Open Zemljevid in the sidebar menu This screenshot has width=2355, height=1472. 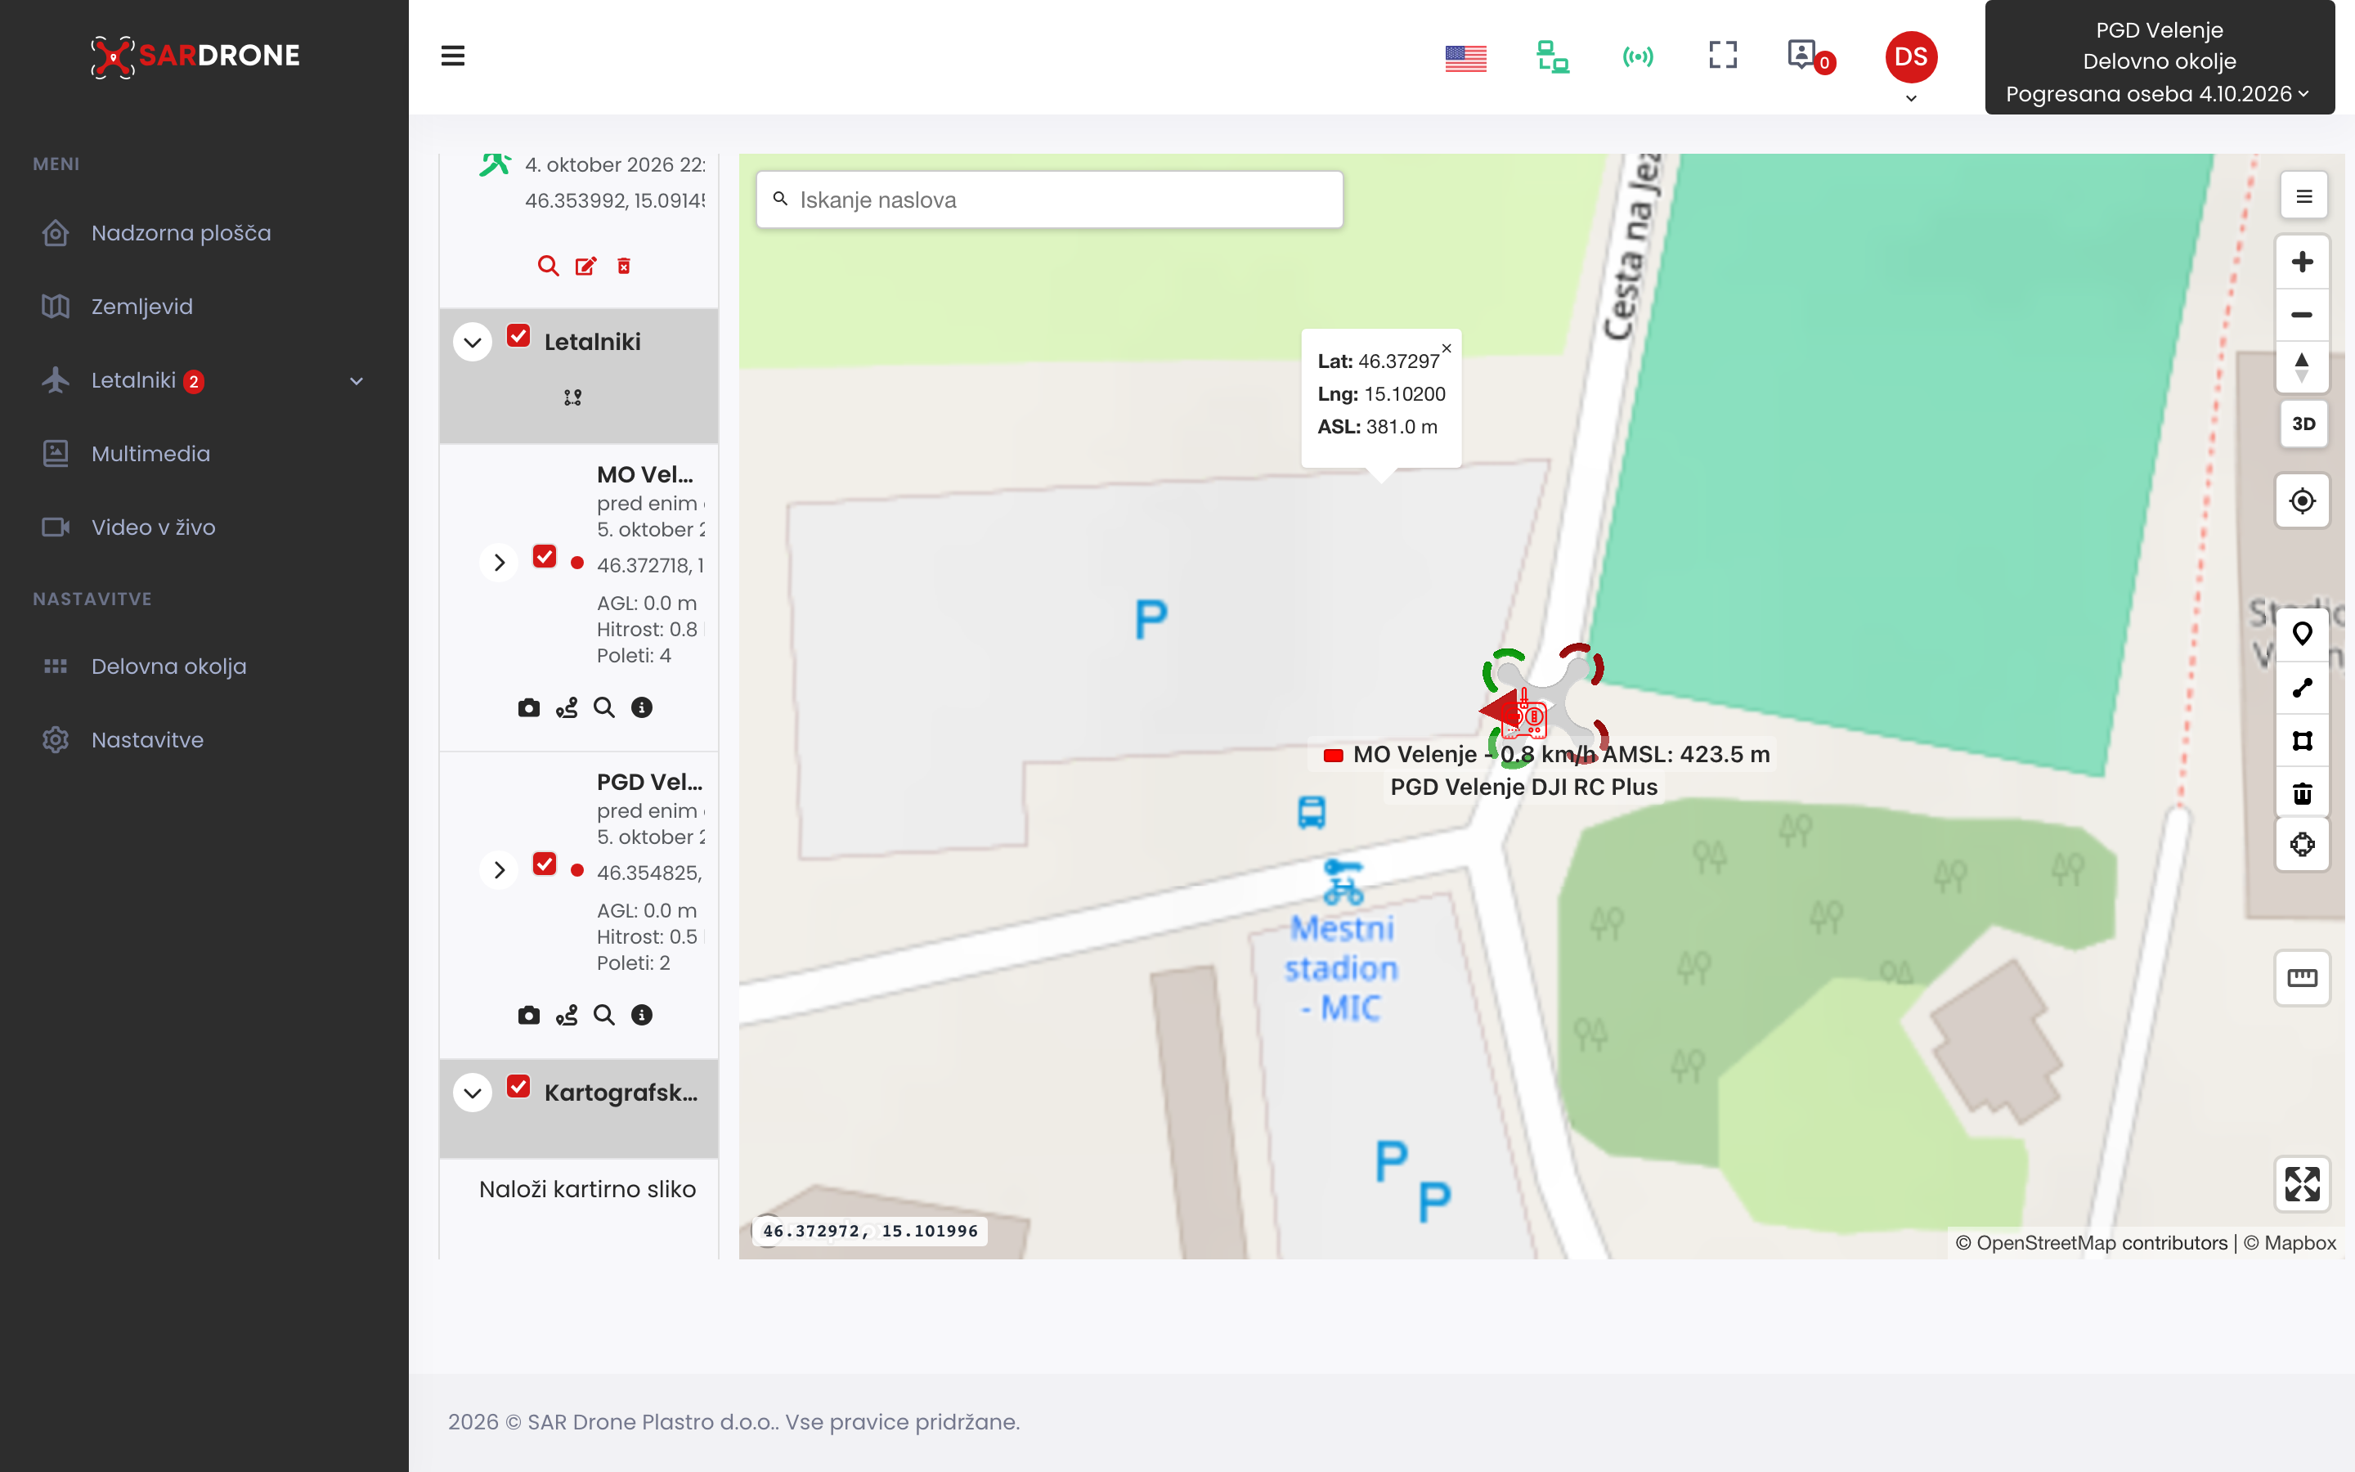(x=141, y=307)
